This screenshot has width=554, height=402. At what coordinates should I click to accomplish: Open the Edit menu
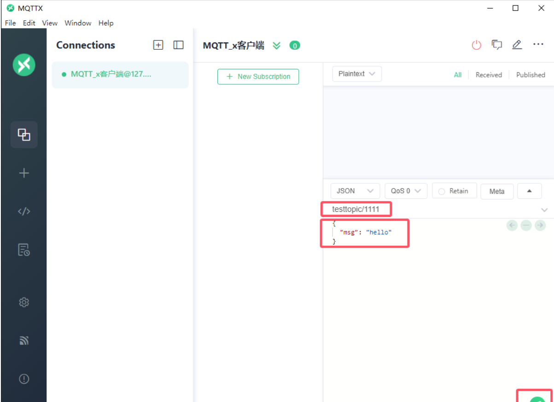pos(29,23)
